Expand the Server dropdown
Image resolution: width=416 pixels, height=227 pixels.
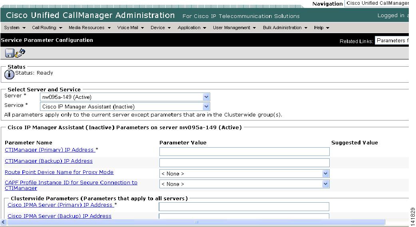point(206,97)
